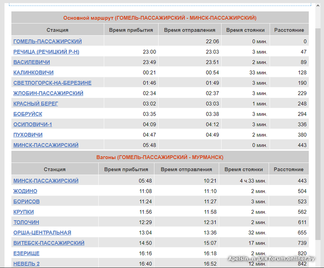324x268 pixels.
Task: Click Расстояние header in Вагоны table
Action: coord(289,169)
